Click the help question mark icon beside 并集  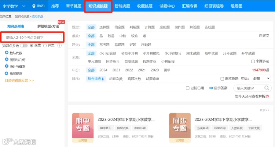tap(60, 46)
